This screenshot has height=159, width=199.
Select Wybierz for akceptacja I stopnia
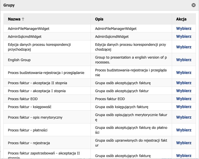coord(184,91)
